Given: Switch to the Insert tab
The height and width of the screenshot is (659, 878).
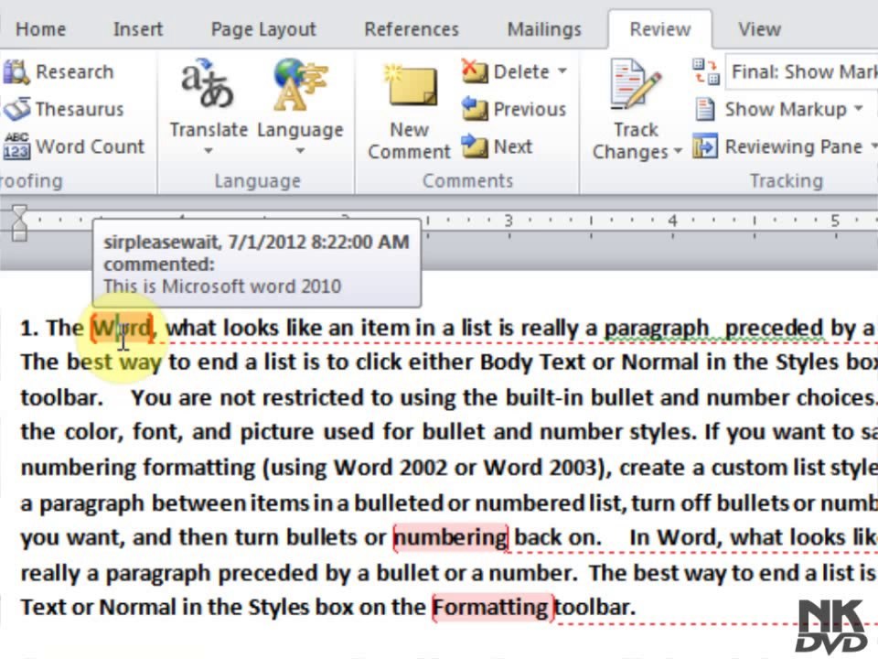Looking at the screenshot, I should 138,29.
